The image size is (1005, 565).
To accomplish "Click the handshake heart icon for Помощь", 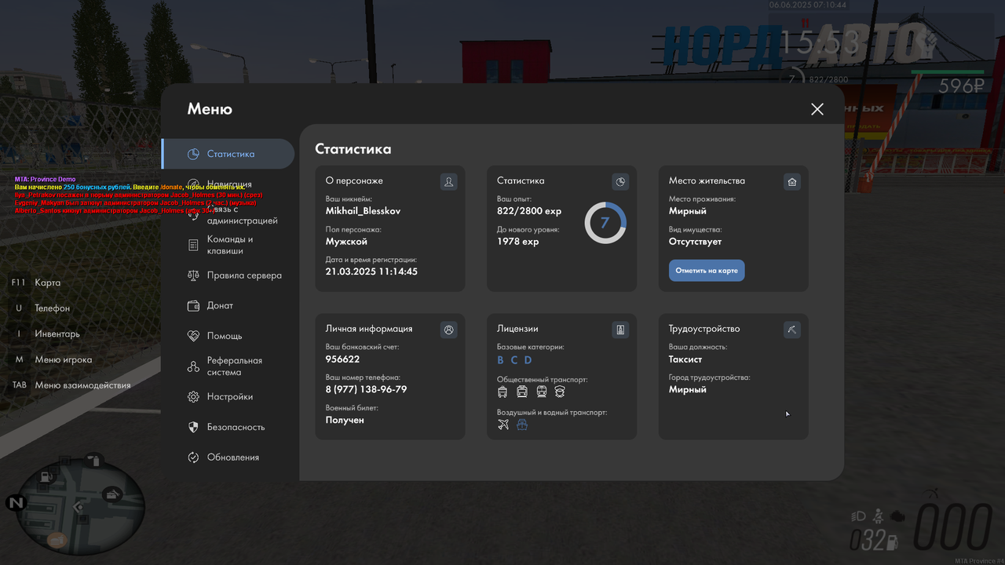I will point(193,336).
